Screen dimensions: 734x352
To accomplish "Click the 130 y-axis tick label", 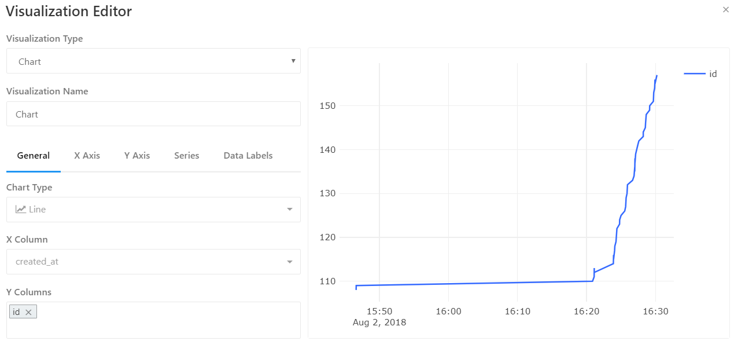I will (x=327, y=193).
